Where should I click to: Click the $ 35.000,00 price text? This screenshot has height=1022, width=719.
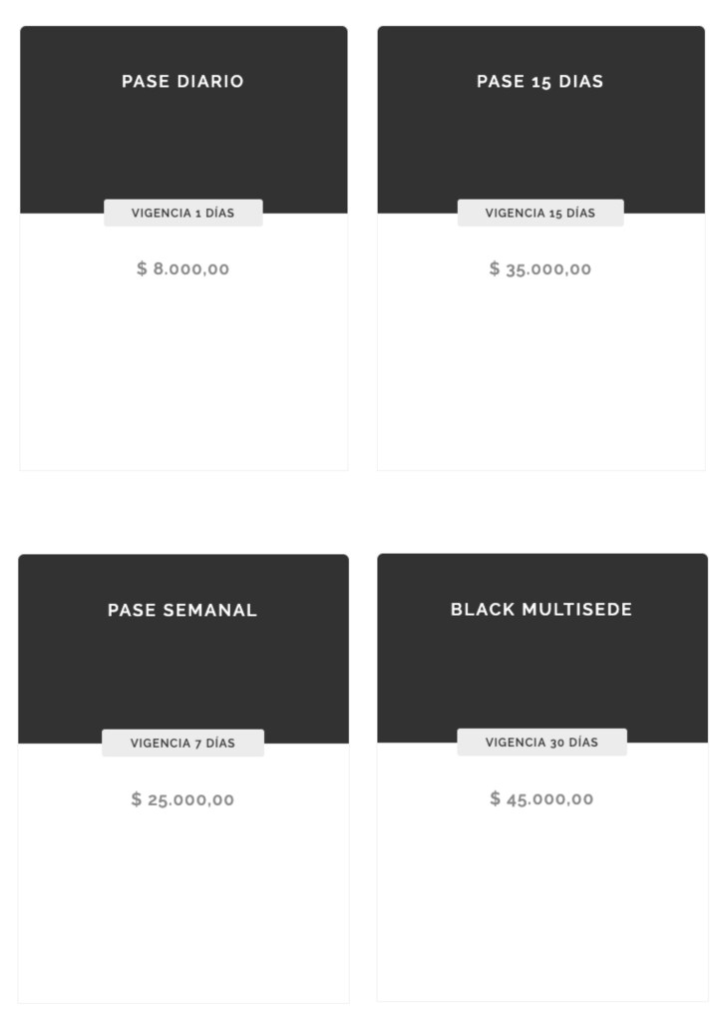(539, 268)
